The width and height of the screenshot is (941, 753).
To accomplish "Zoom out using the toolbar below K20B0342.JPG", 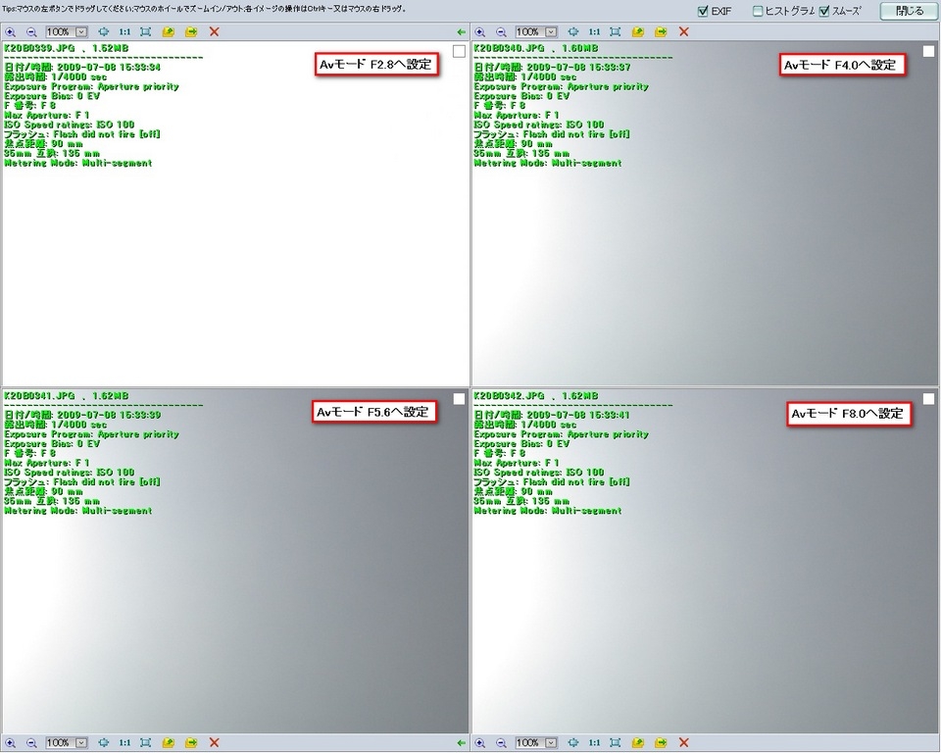I will point(501,743).
